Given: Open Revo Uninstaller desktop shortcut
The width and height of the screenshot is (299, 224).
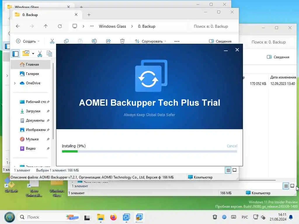Looking at the screenshot, I should pyautogui.click(x=34, y=189).
